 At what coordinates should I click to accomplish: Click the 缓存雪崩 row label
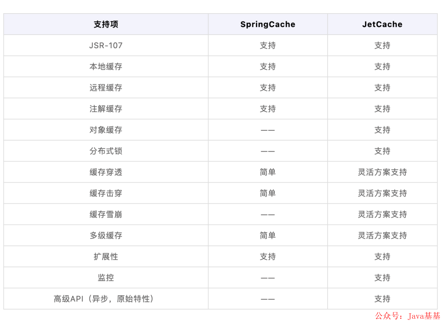(106, 214)
